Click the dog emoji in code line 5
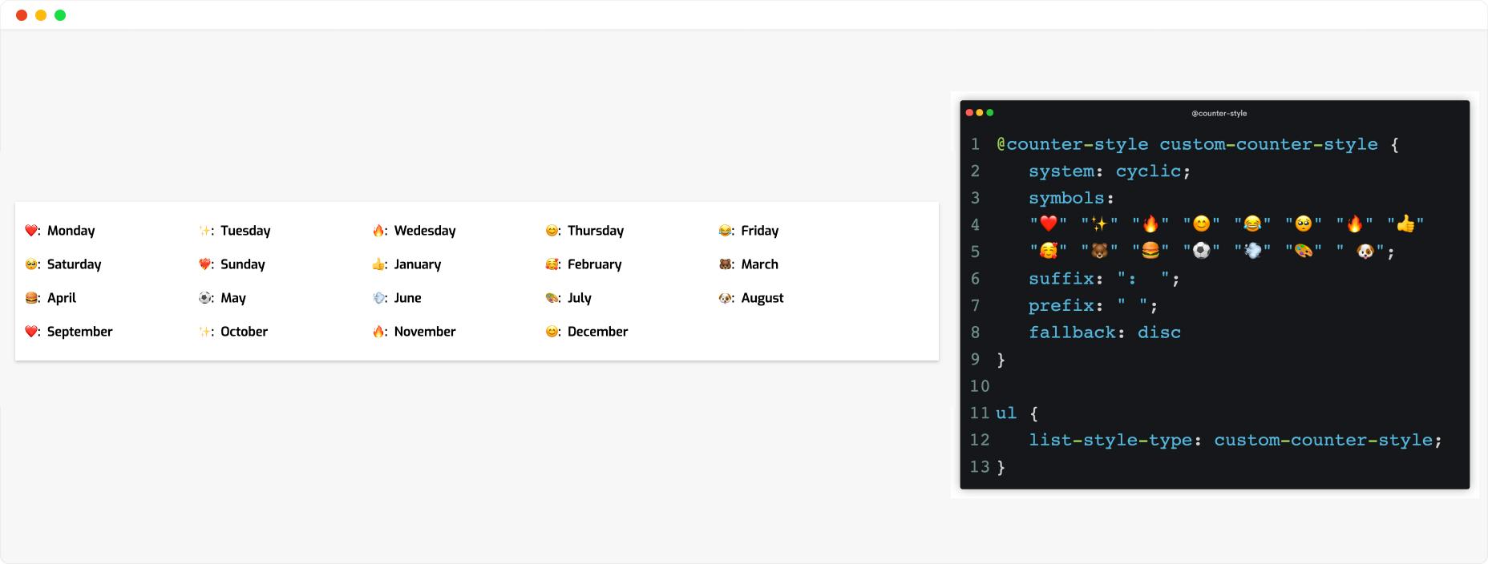 pos(1365,252)
